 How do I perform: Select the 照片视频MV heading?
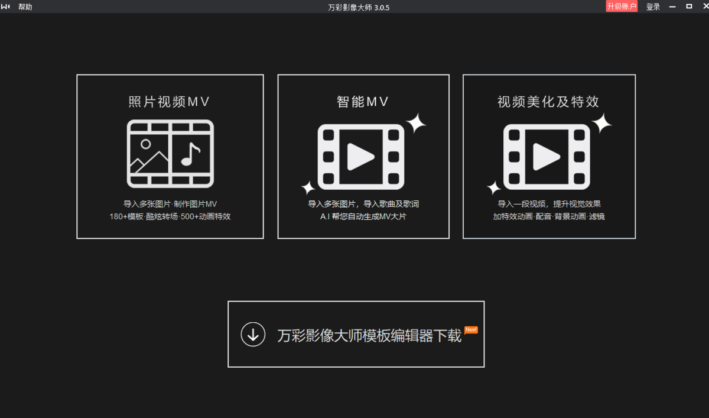pyautogui.click(x=170, y=102)
